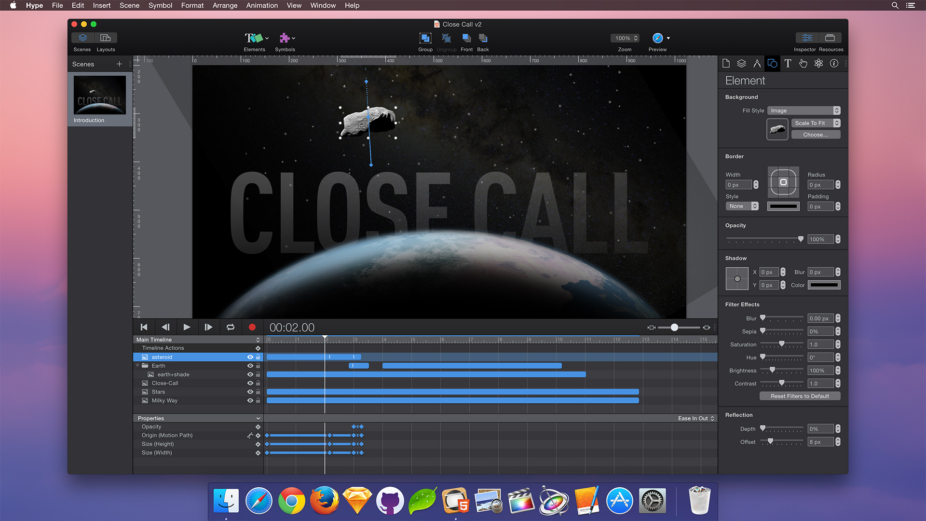Open the Arrange menu

click(x=225, y=5)
